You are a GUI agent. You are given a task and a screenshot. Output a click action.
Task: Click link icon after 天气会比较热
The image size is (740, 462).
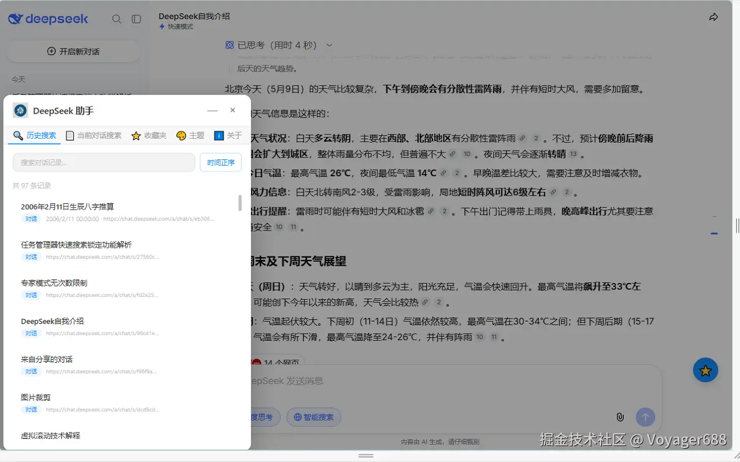(x=425, y=302)
